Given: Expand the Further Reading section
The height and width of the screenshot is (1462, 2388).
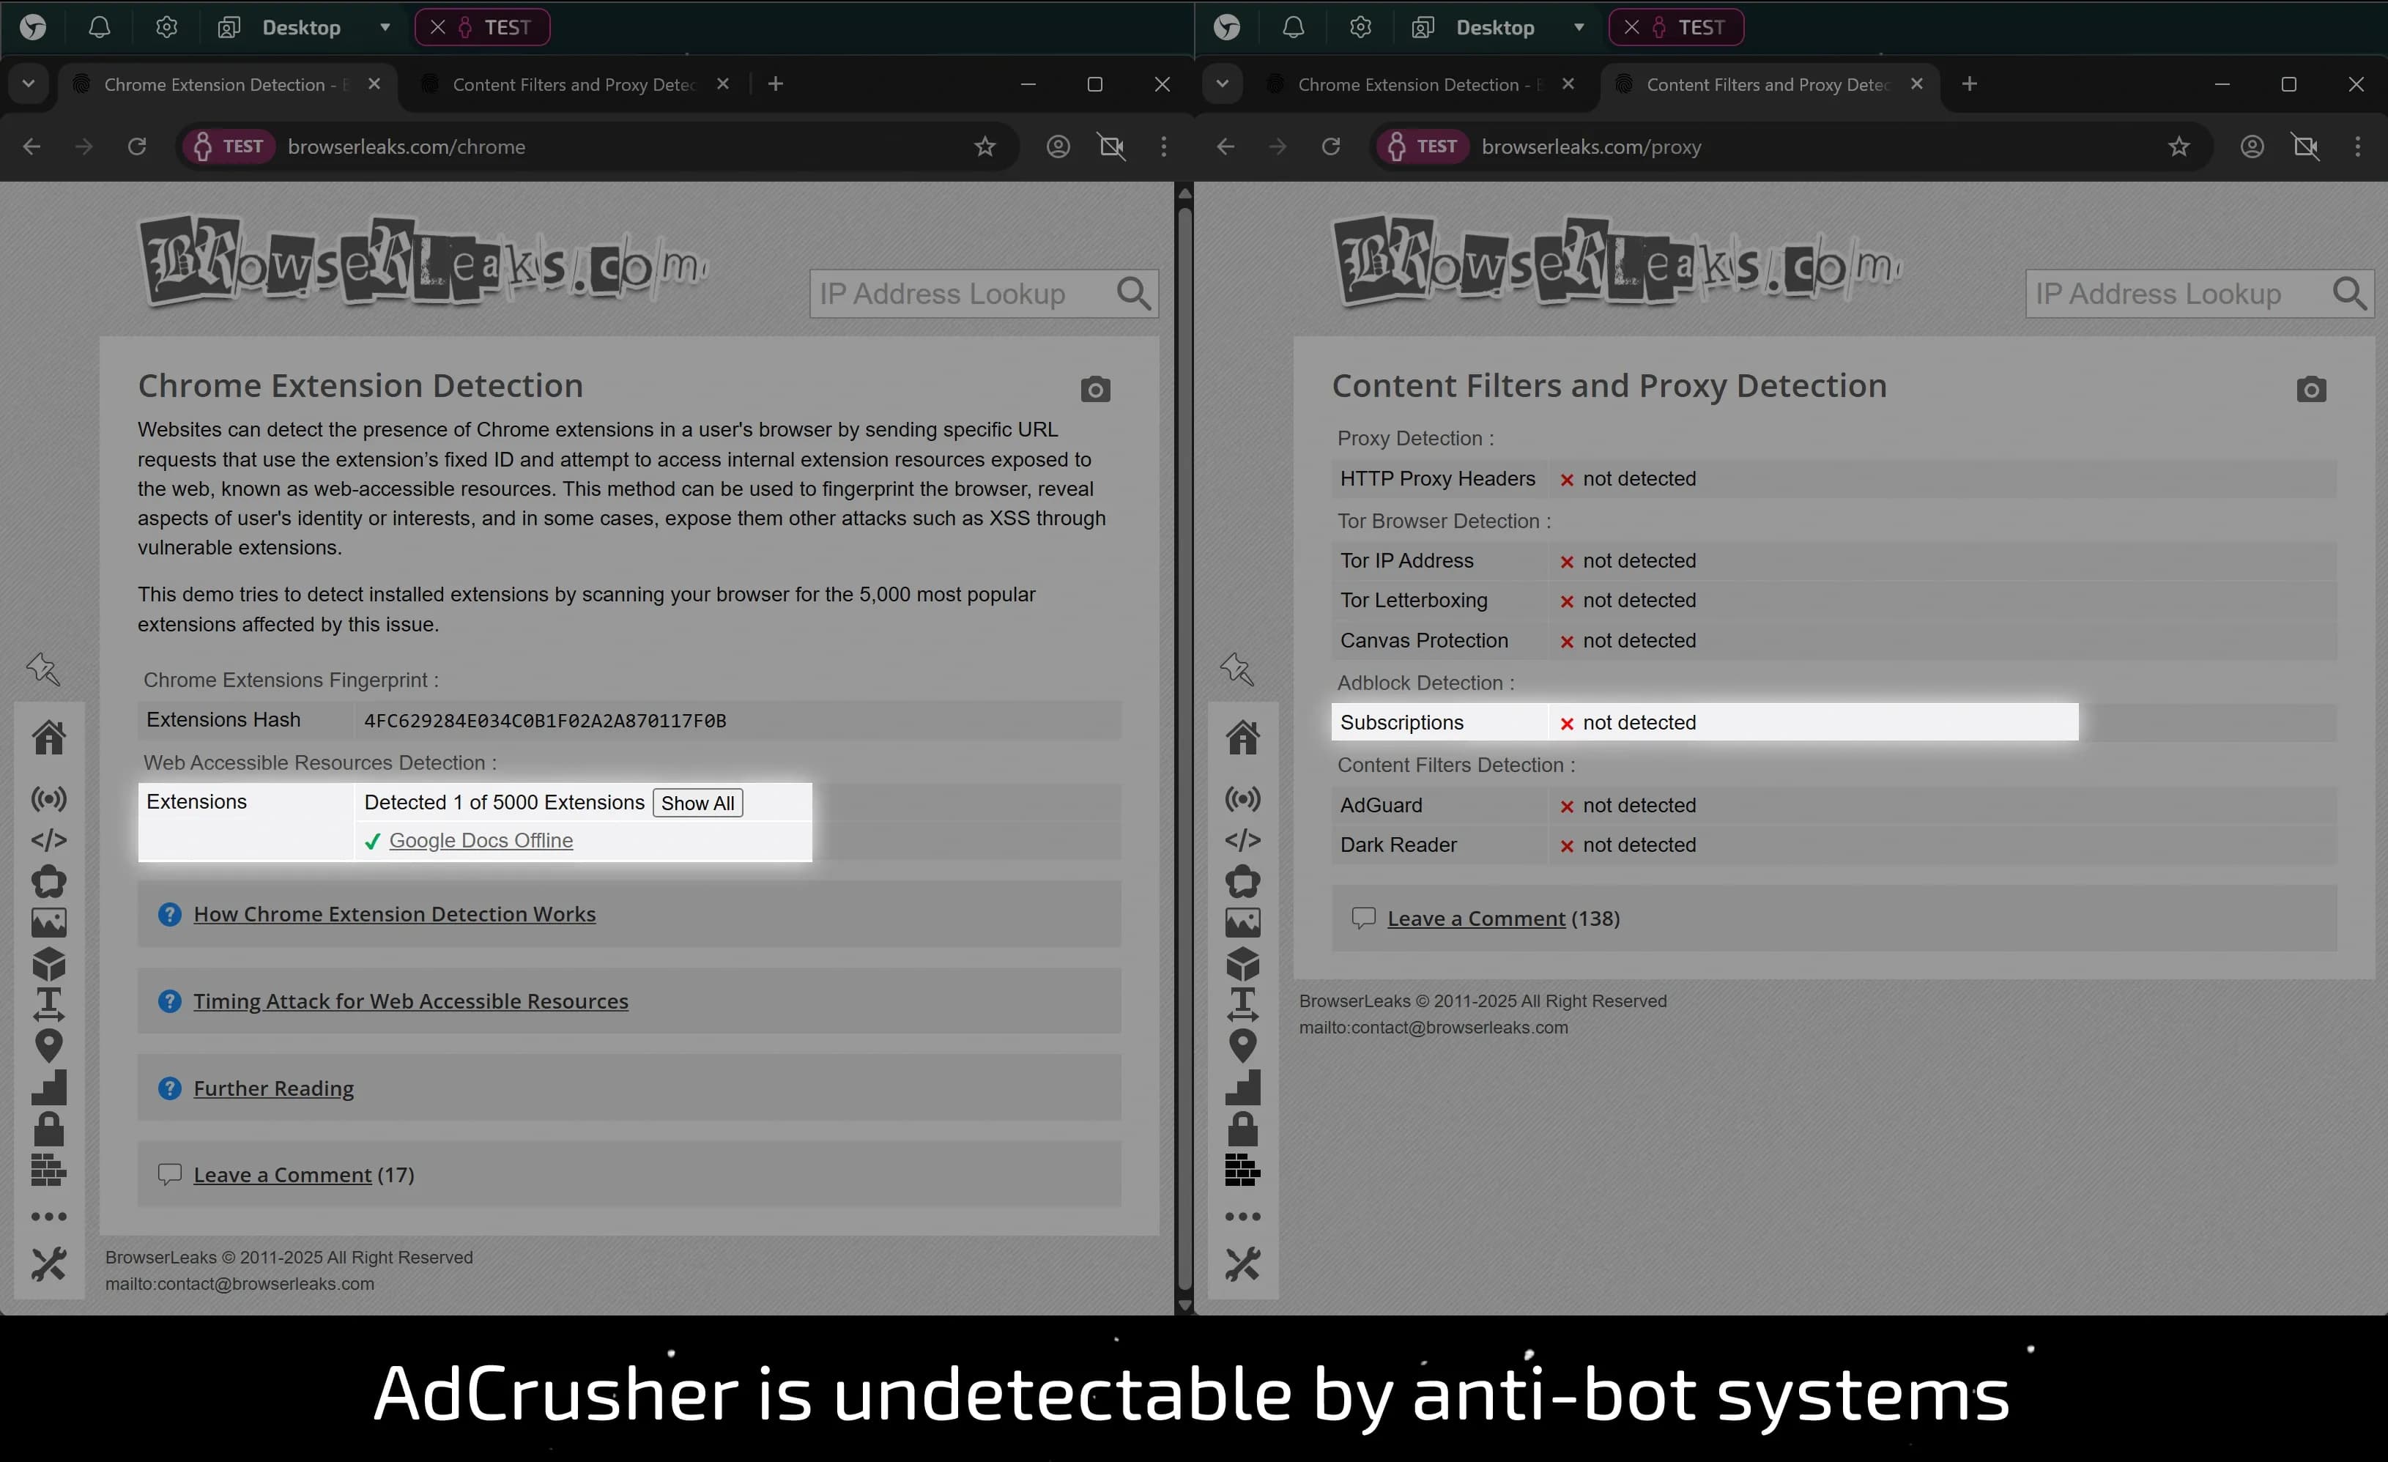Looking at the screenshot, I should click(x=273, y=1088).
